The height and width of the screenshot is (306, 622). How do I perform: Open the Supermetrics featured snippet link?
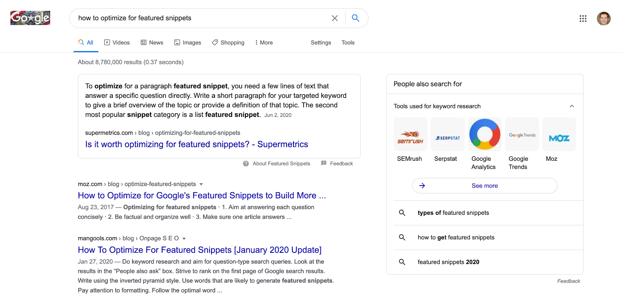click(x=196, y=144)
